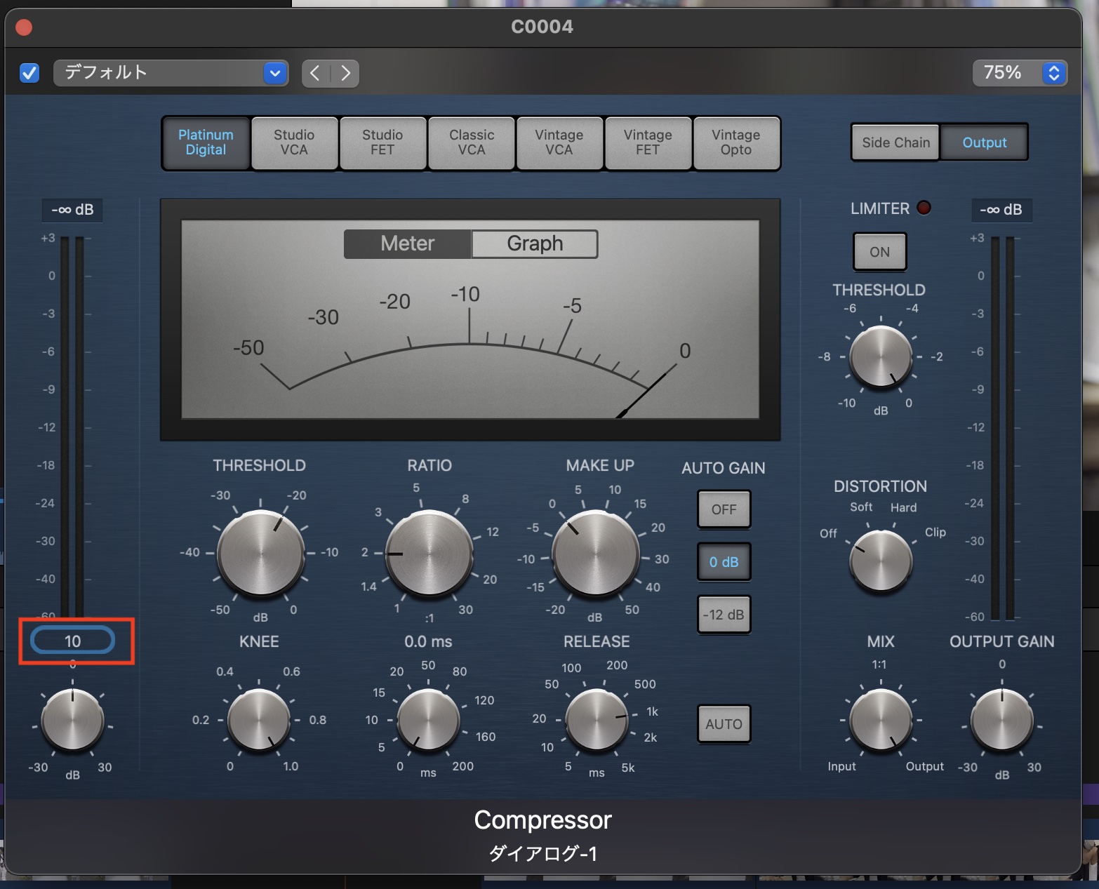Click the input level meter bars
Image resolution: width=1099 pixels, height=889 pixels.
(72, 427)
